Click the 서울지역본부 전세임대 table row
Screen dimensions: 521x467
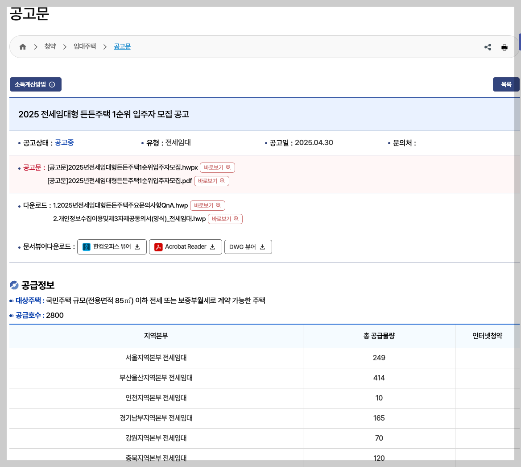point(156,358)
